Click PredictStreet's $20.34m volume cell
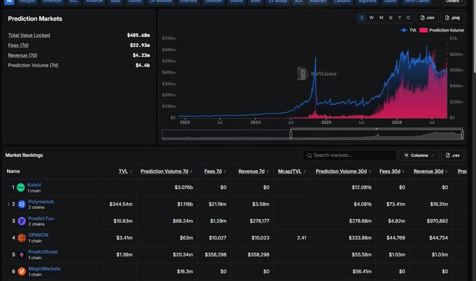The height and width of the screenshot is (281, 476). pos(183,254)
